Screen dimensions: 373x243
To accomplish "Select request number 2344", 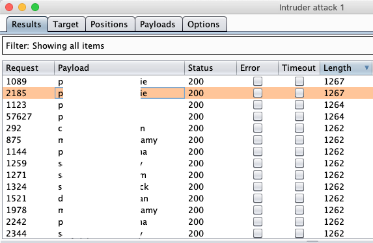I will [x=16, y=233].
